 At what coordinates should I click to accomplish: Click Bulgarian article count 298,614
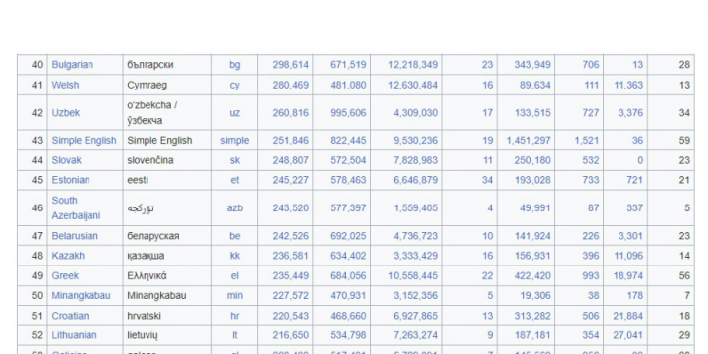click(291, 65)
